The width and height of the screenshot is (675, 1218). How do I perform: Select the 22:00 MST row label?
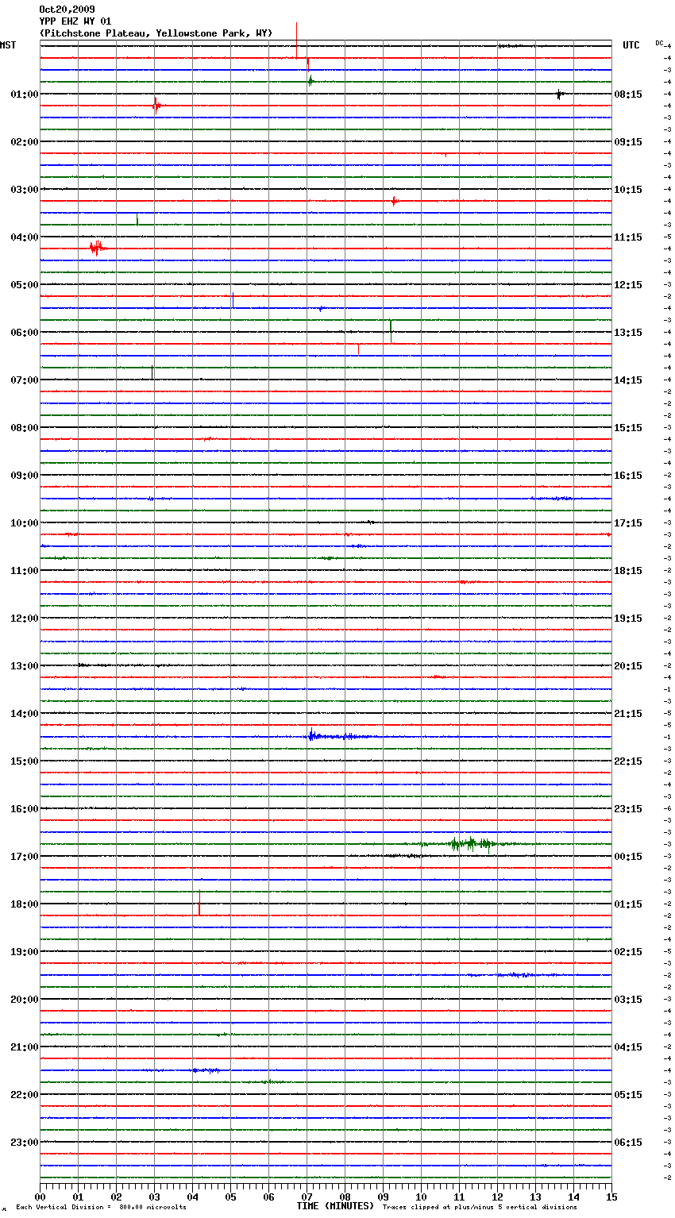click(x=25, y=1095)
